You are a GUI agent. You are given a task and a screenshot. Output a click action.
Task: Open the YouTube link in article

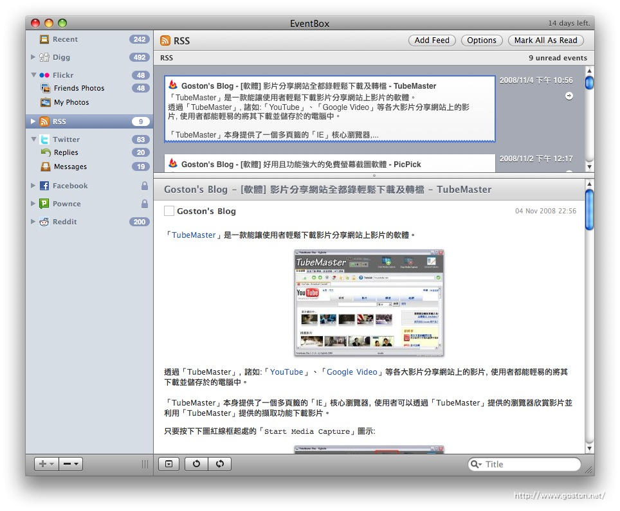tap(287, 372)
